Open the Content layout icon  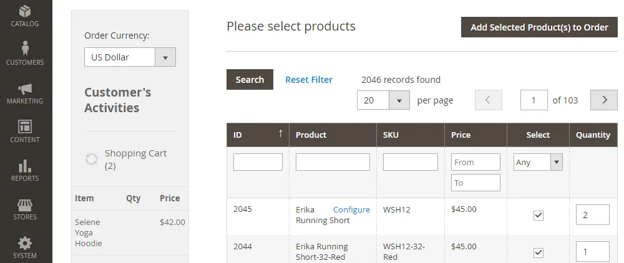[x=25, y=127]
